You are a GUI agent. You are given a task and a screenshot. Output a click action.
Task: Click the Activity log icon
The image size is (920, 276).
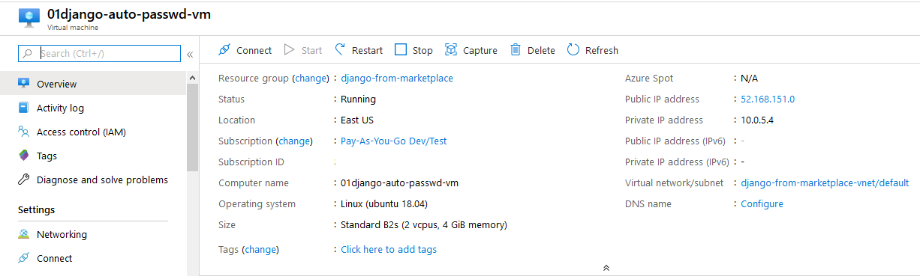23,108
